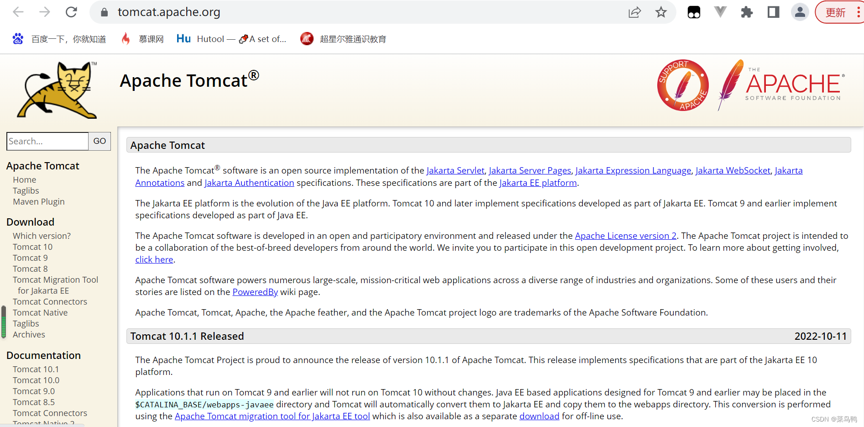Click the 更新 browser update button
Screen dimensions: 864x427
click(835, 12)
